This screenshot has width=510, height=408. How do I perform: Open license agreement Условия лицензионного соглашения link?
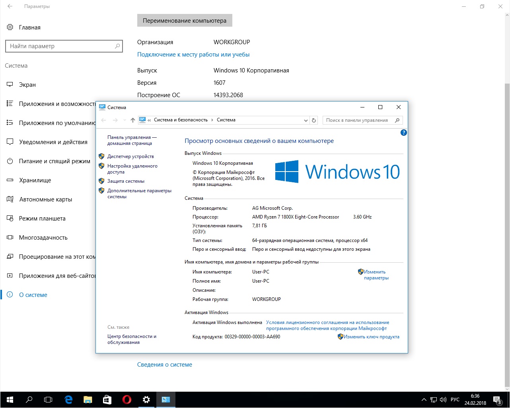(327, 325)
